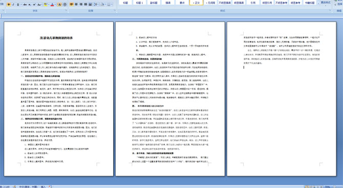Select the 无间隔 style

coord(210,3)
